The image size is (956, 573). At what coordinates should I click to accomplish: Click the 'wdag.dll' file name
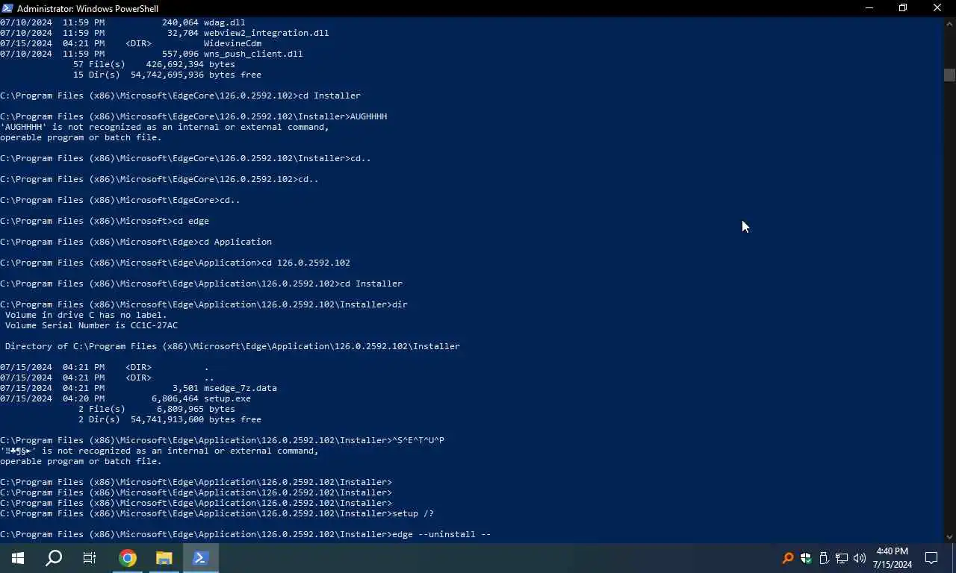tap(224, 22)
